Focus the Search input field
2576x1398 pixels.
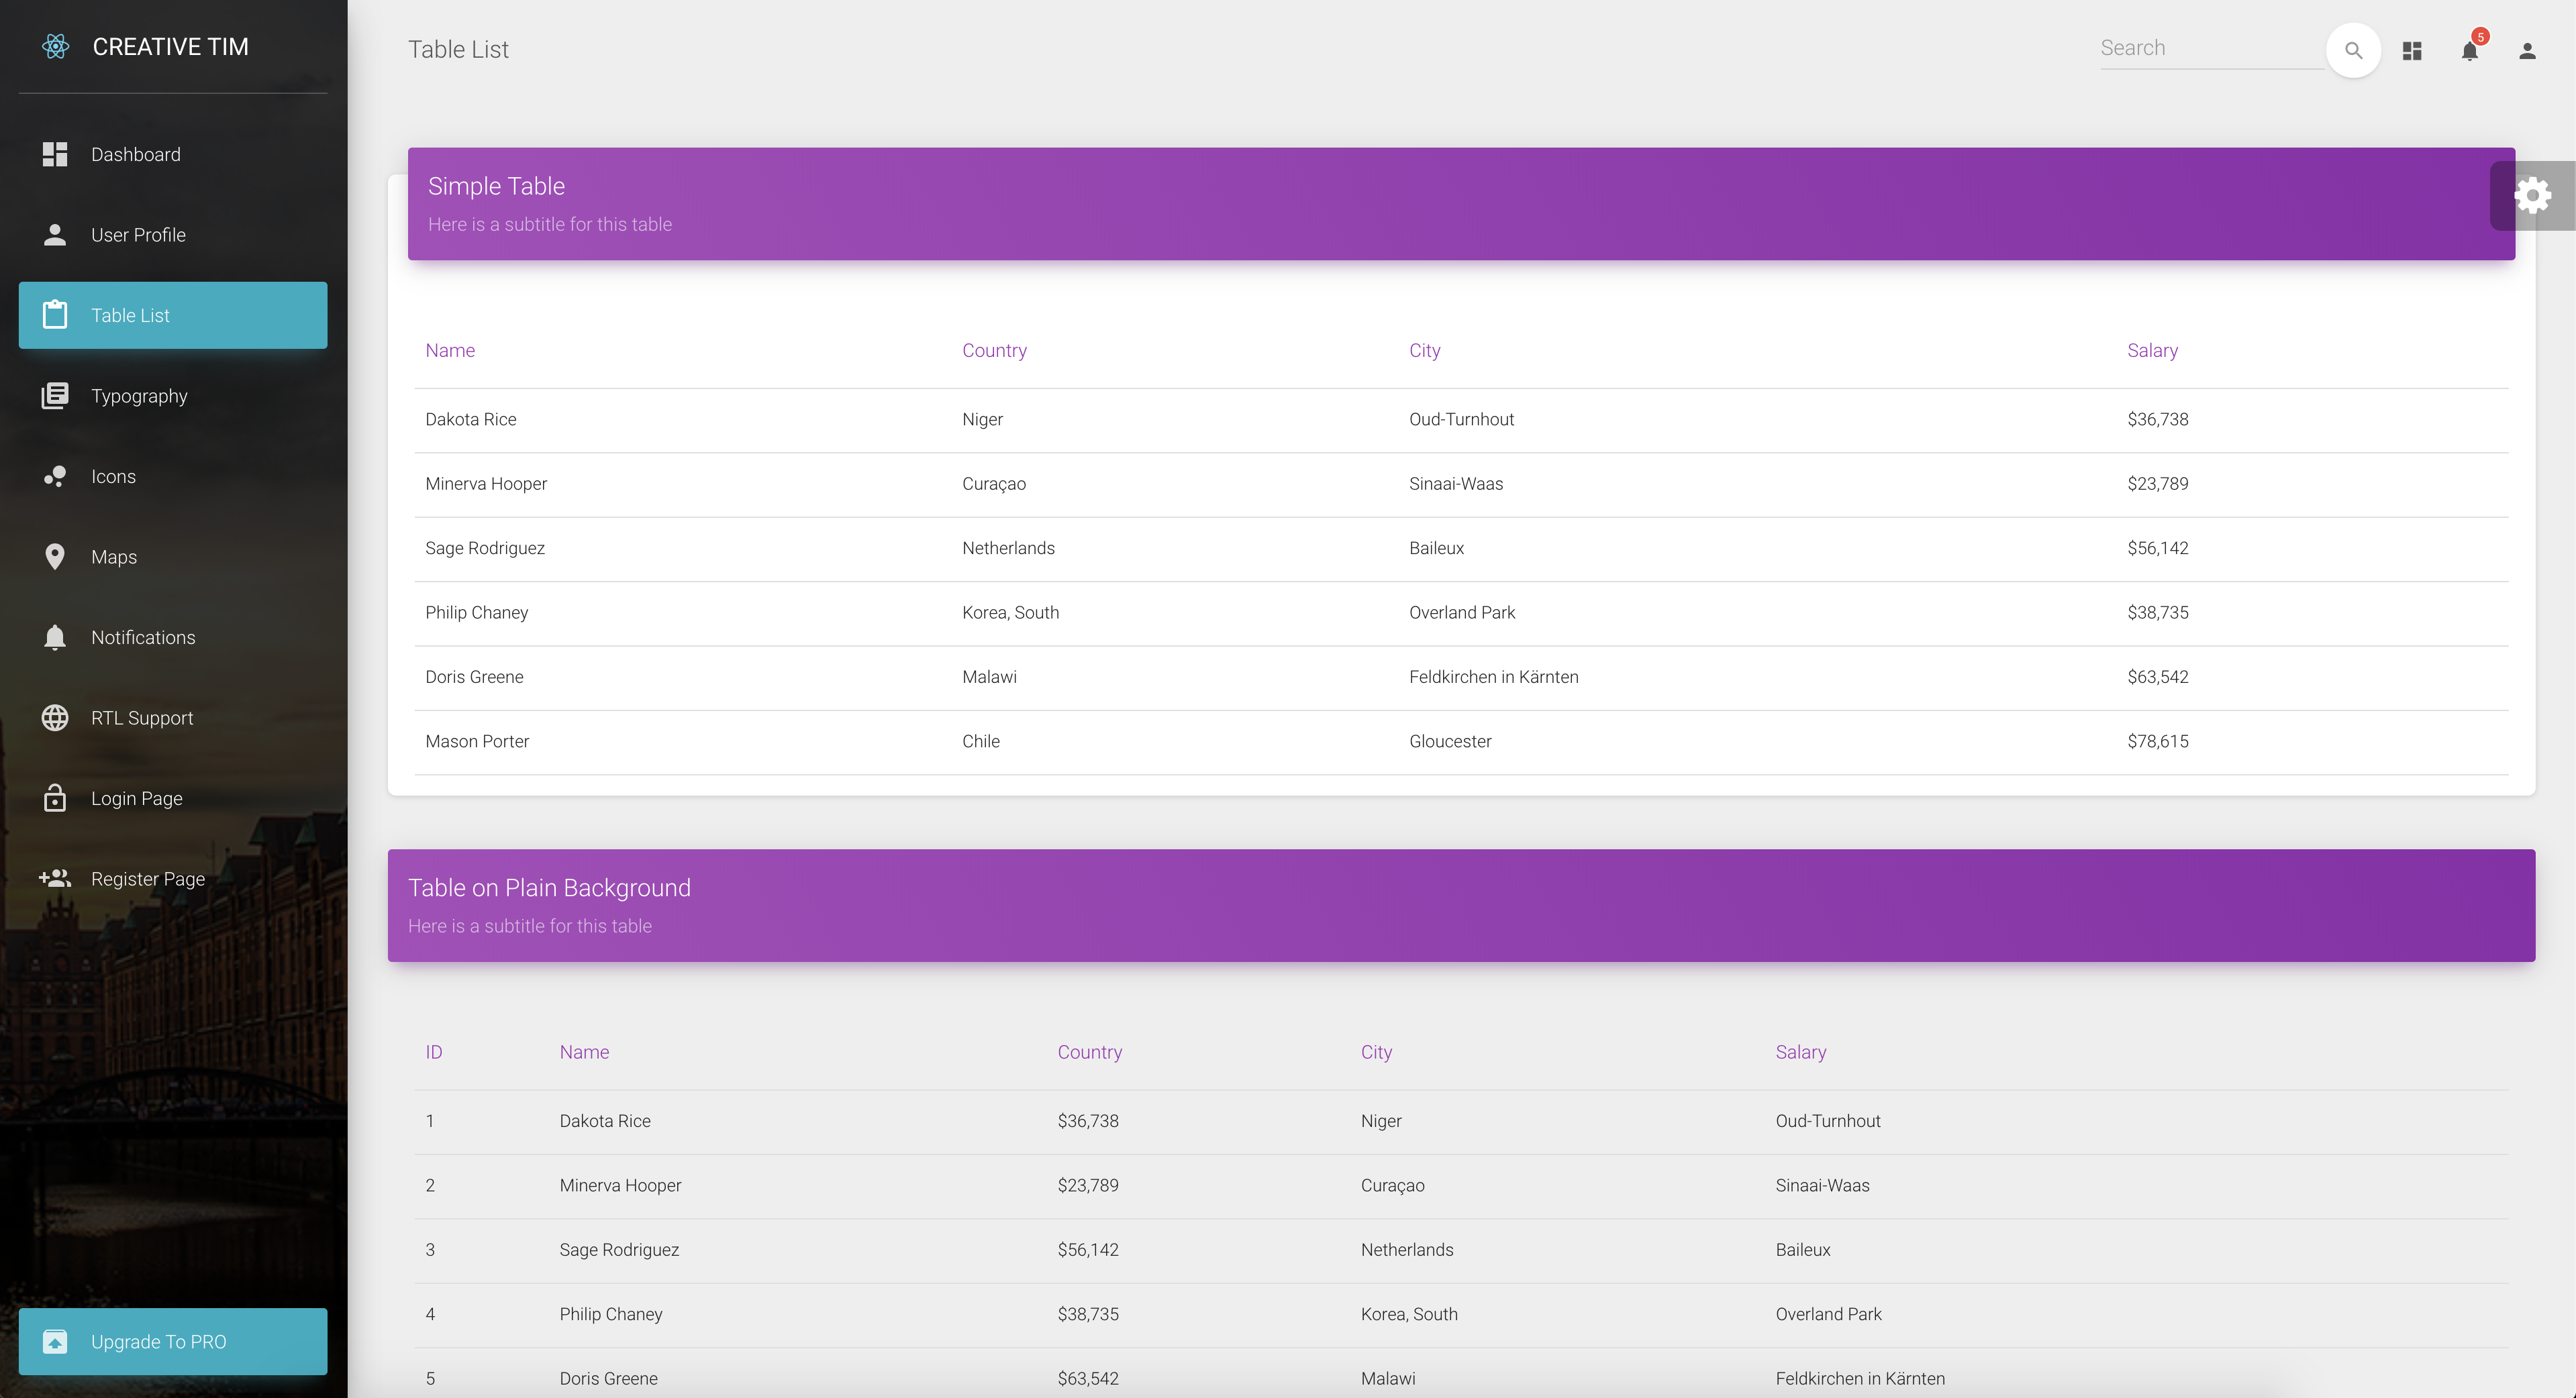[2210, 48]
